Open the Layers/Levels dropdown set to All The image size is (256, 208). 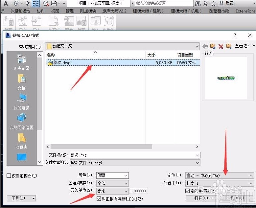112,183
